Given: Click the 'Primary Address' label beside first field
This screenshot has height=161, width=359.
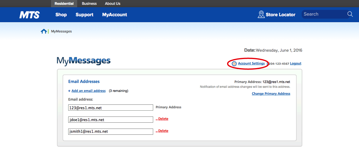Looking at the screenshot, I should [x=168, y=107].
